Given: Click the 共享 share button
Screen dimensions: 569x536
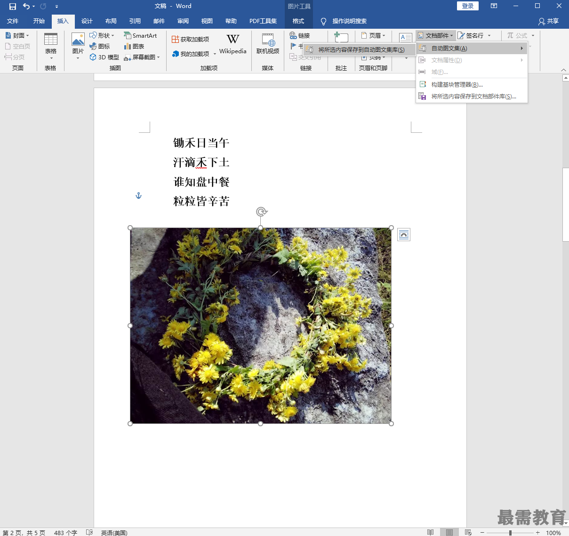Looking at the screenshot, I should (549, 21).
